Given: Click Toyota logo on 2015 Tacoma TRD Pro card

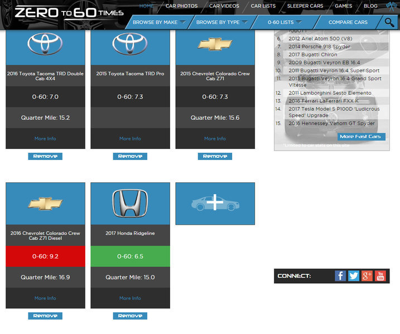Looking at the screenshot, I should click(x=130, y=44).
